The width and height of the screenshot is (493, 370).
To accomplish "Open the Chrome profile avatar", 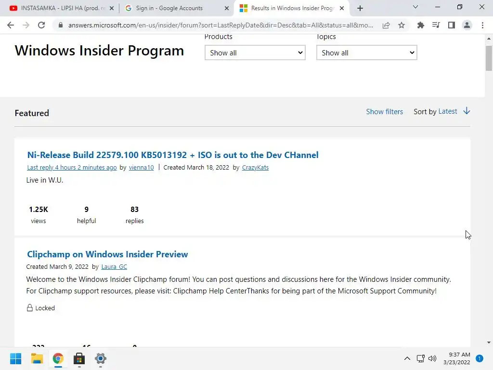I will (x=467, y=25).
